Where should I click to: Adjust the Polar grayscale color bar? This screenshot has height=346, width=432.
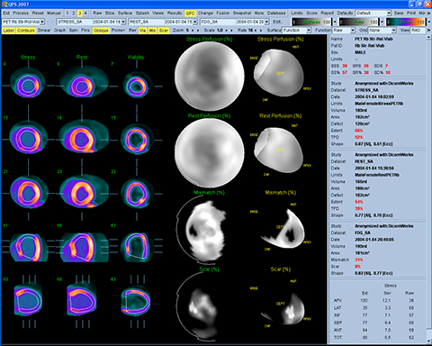point(358,22)
